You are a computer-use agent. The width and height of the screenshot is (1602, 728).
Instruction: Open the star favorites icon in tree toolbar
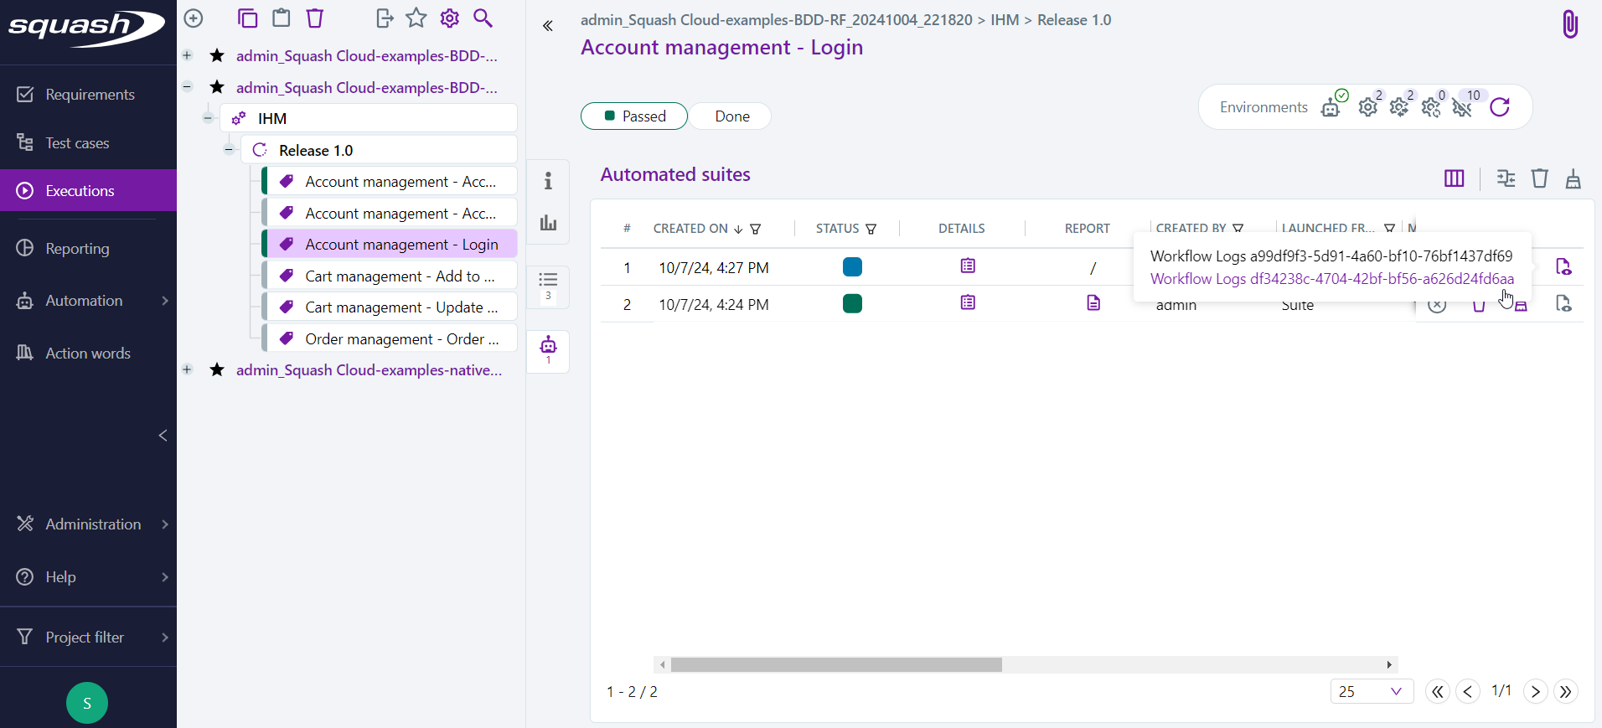(416, 18)
